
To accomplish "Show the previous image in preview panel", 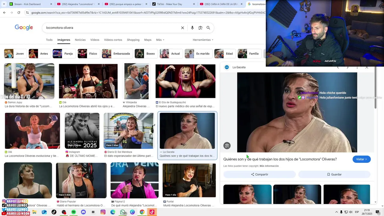I will (338, 67).
